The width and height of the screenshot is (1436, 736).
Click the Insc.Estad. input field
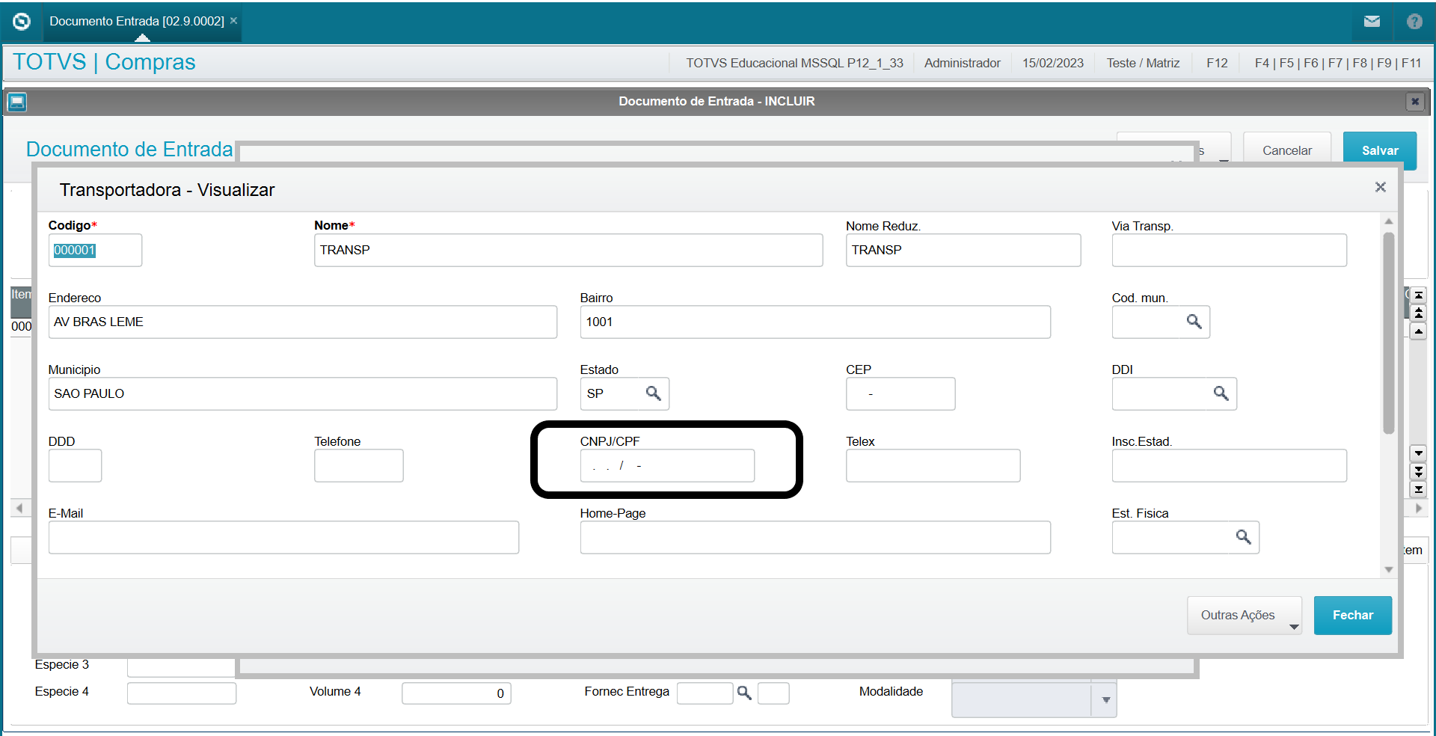(1230, 465)
